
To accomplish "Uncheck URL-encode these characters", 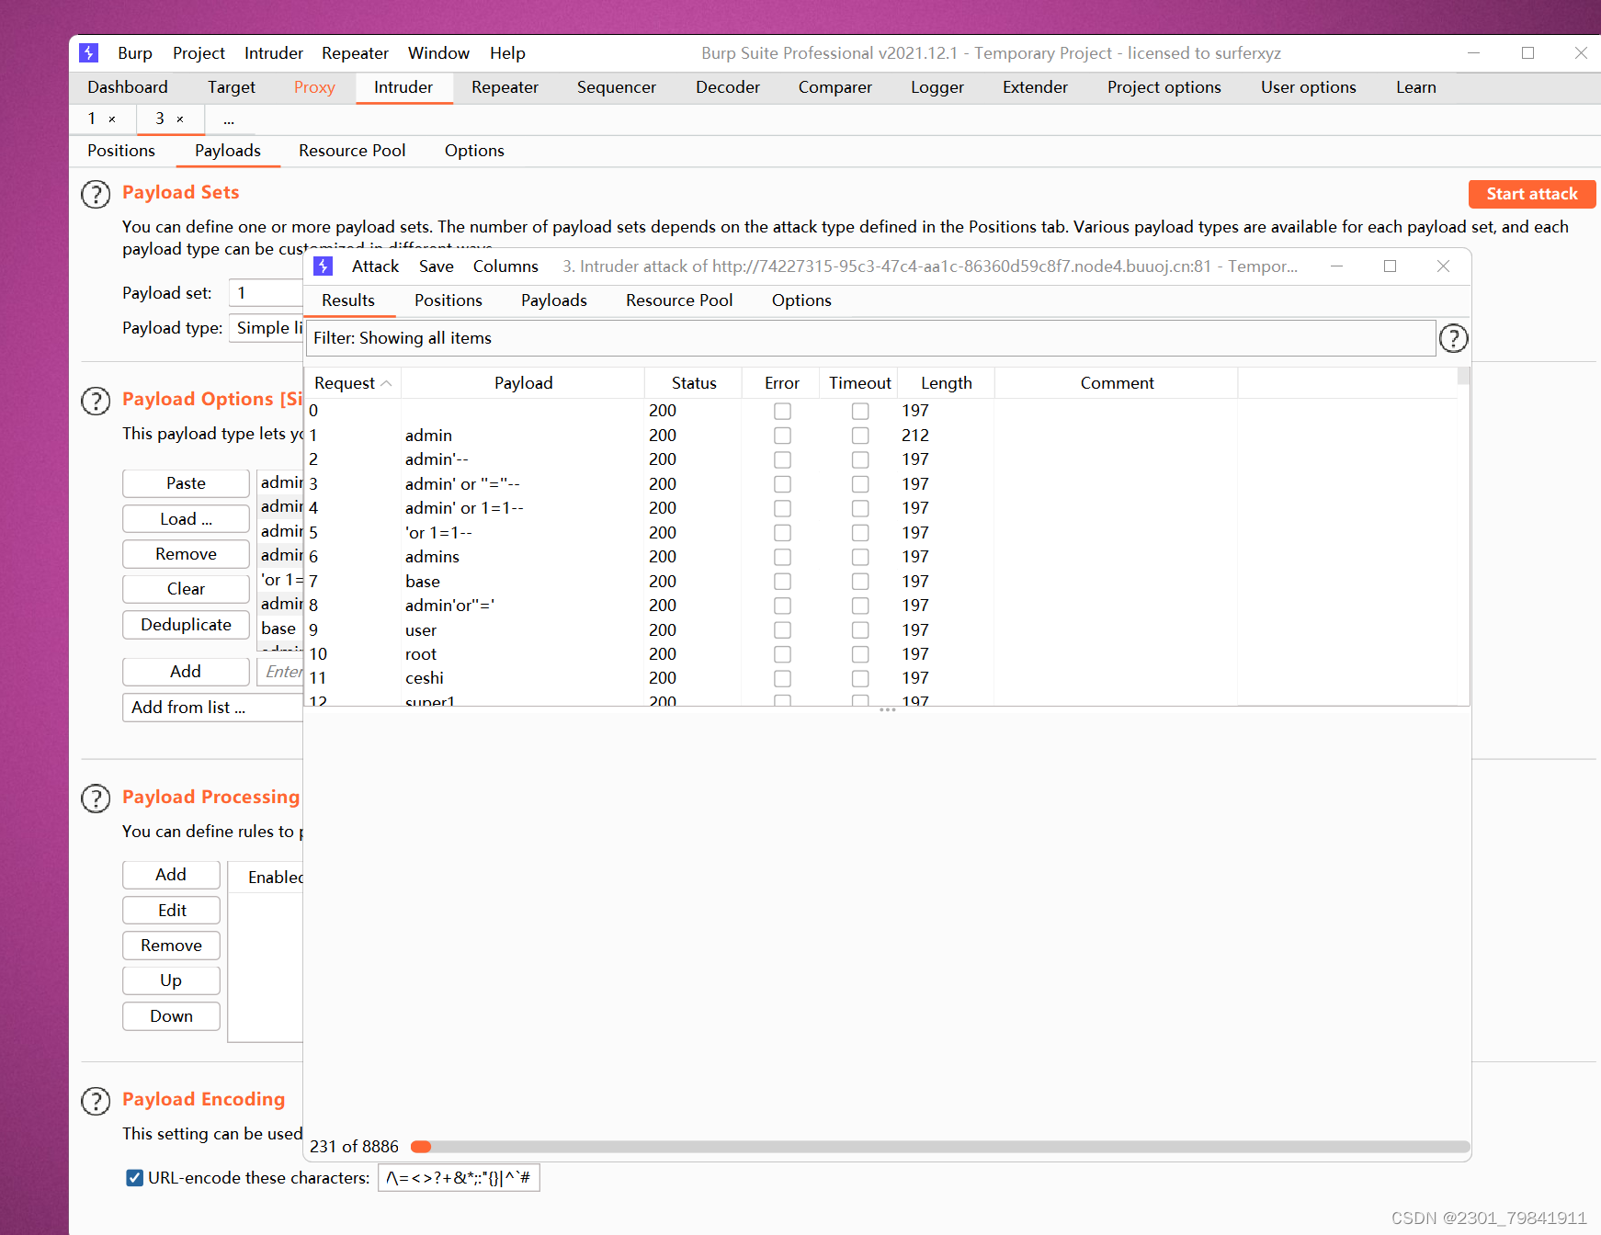I will (x=134, y=1177).
